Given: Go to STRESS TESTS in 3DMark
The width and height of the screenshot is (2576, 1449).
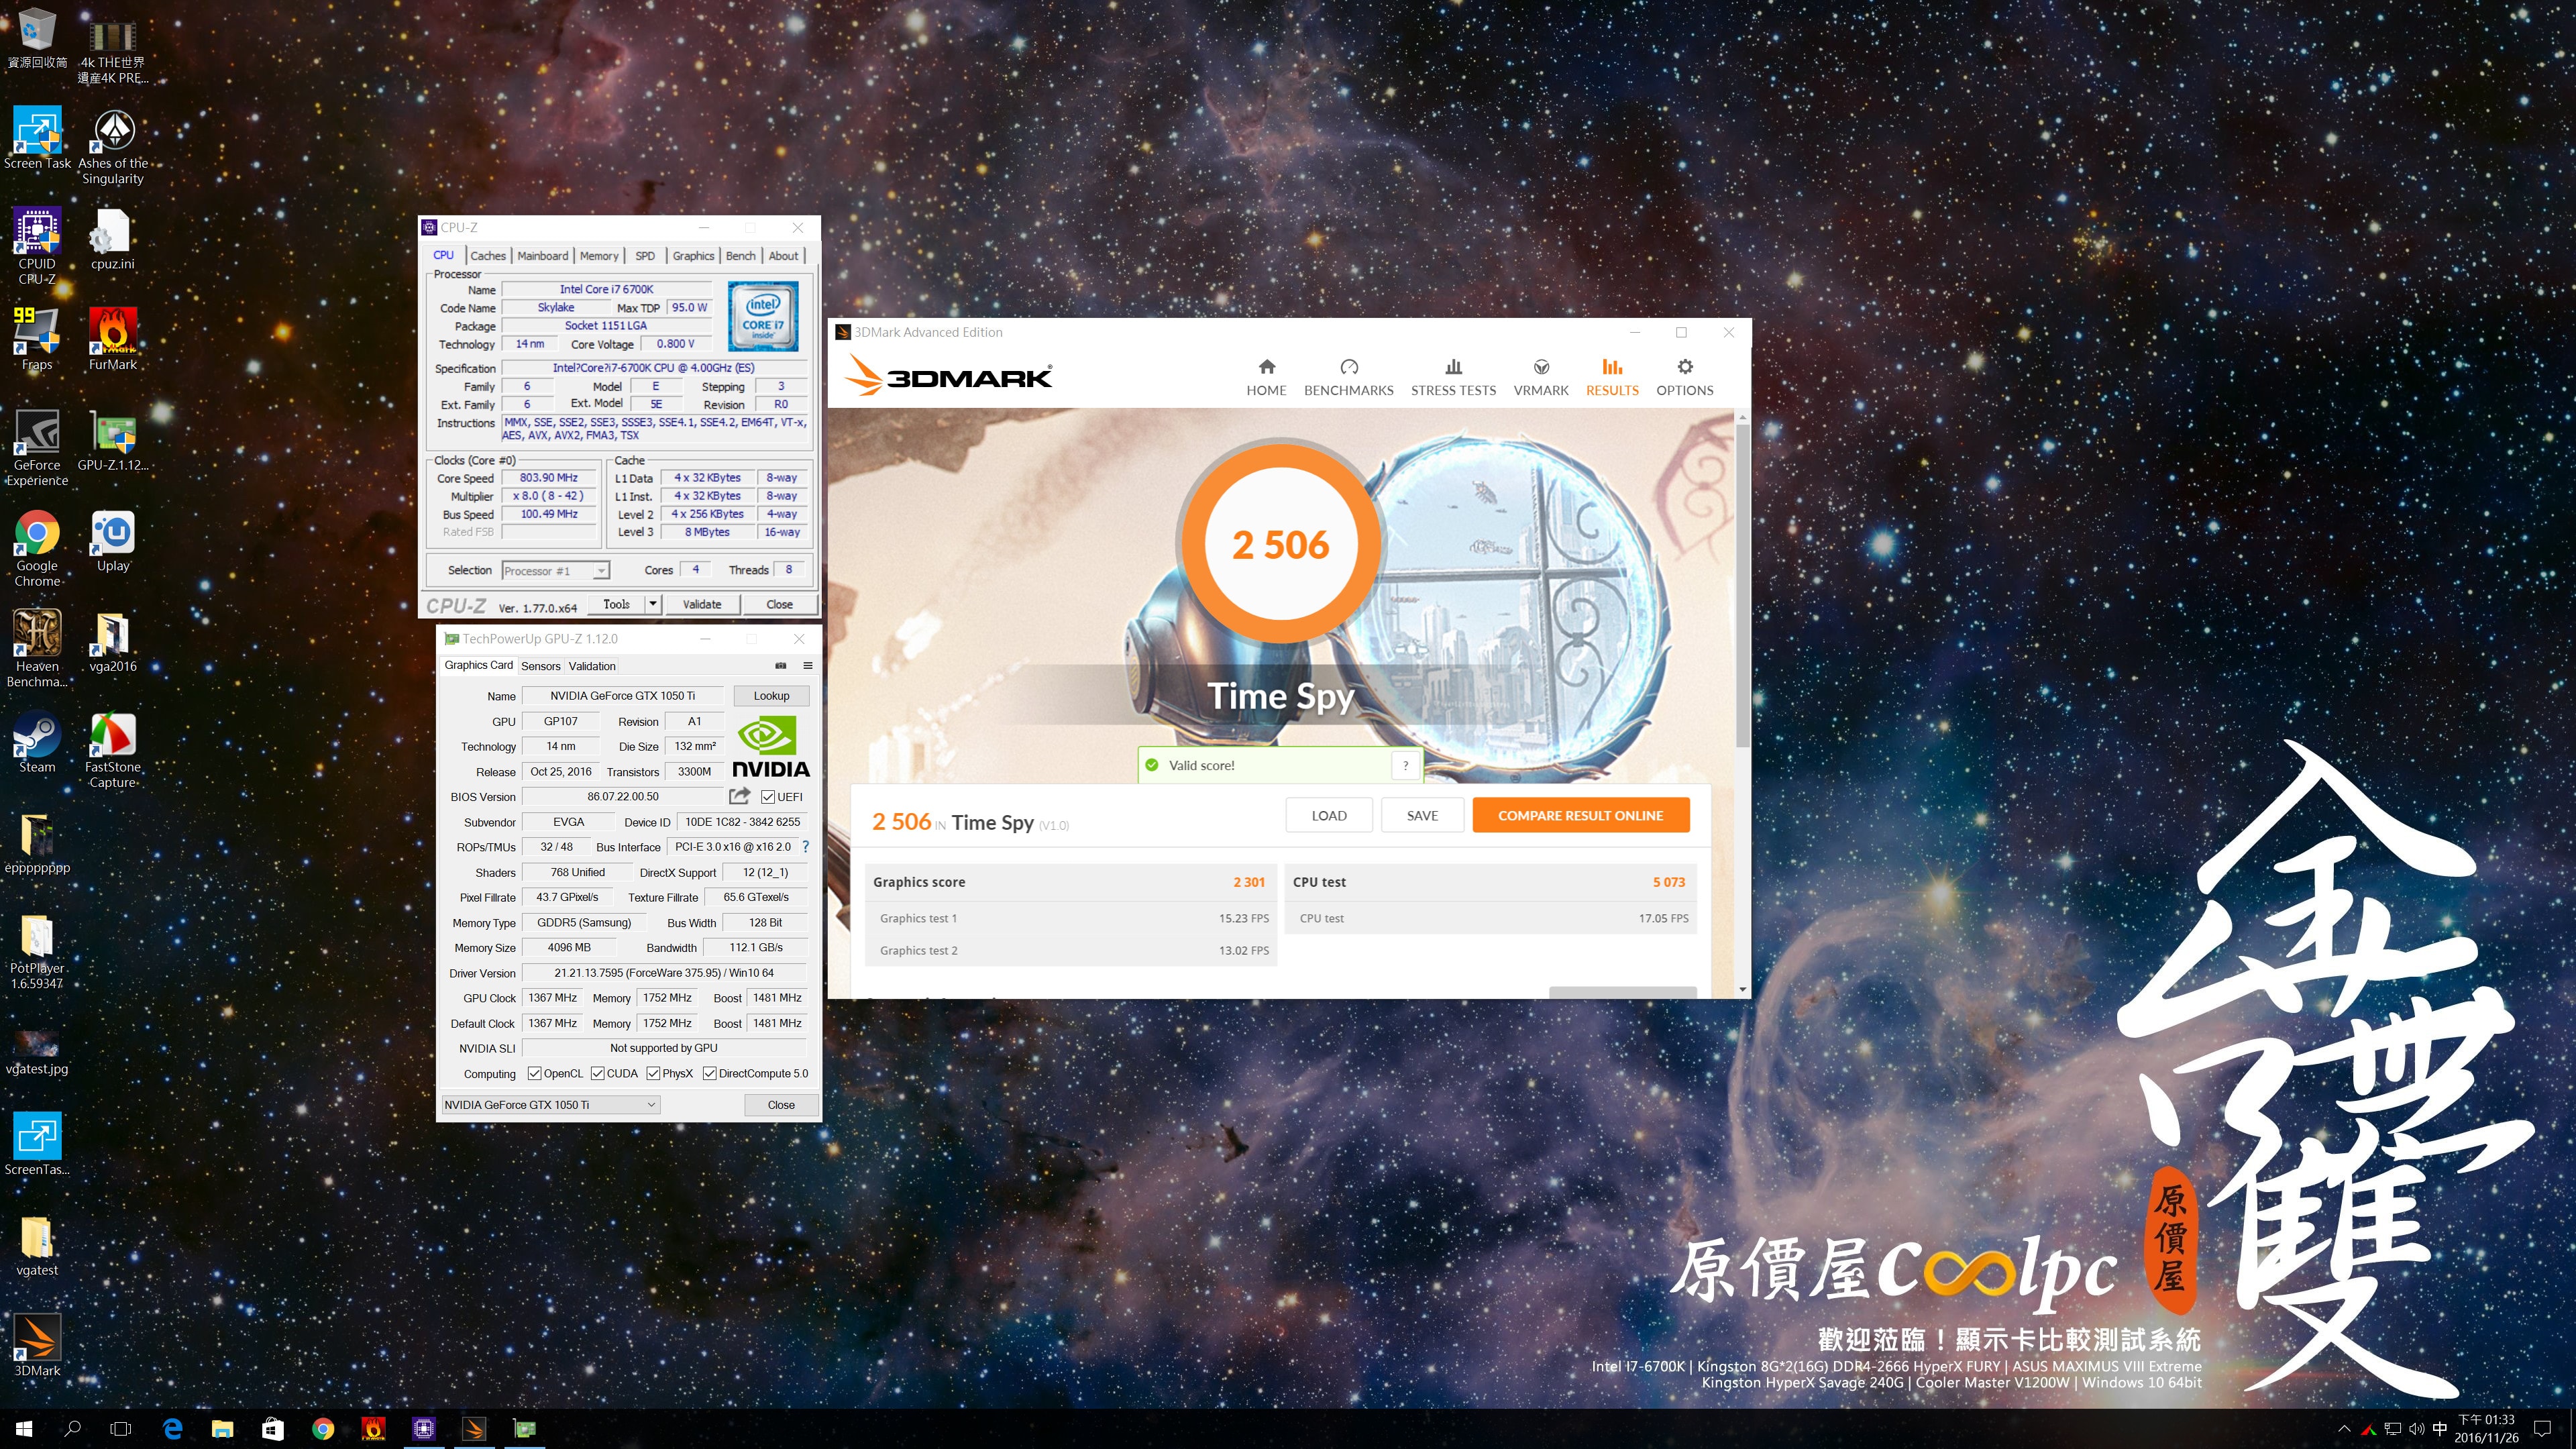Looking at the screenshot, I should pyautogui.click(x=1453, y=378).
